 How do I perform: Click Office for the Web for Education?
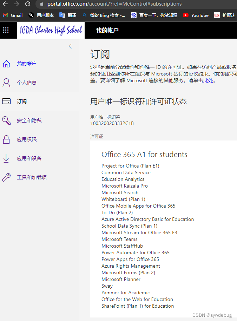(x=137, y=299)
